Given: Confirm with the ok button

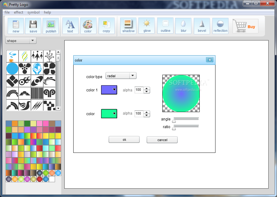Looking at the screenshot, I should coord(124,140).
